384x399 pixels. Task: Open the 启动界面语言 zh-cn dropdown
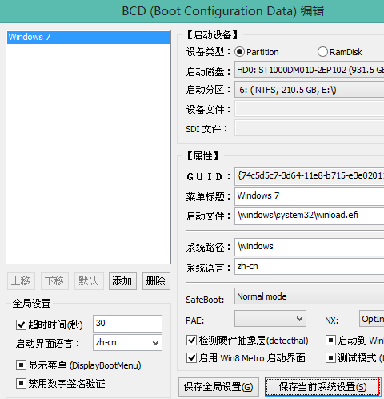coord(127,342)
